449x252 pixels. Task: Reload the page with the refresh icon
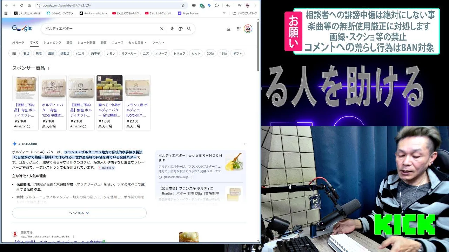pyautogui.click(x=22, y=5)
